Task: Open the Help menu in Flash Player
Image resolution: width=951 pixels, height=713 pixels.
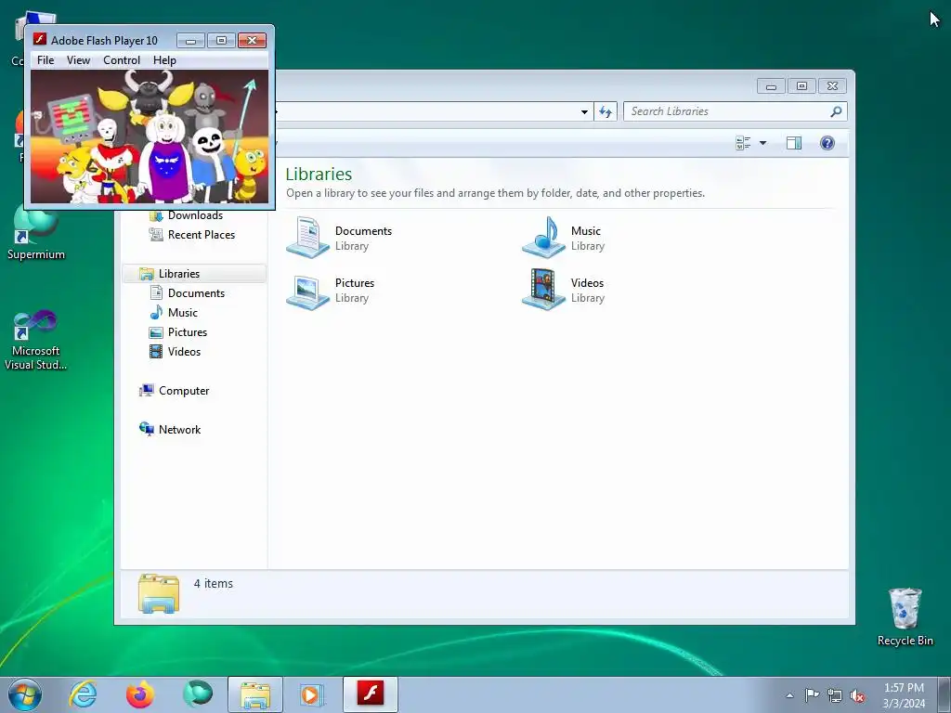Action: (164, 60)
